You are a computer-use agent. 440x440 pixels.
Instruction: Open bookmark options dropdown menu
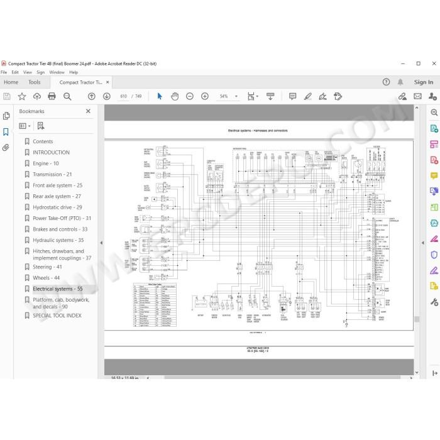click(x=25, y=126)
